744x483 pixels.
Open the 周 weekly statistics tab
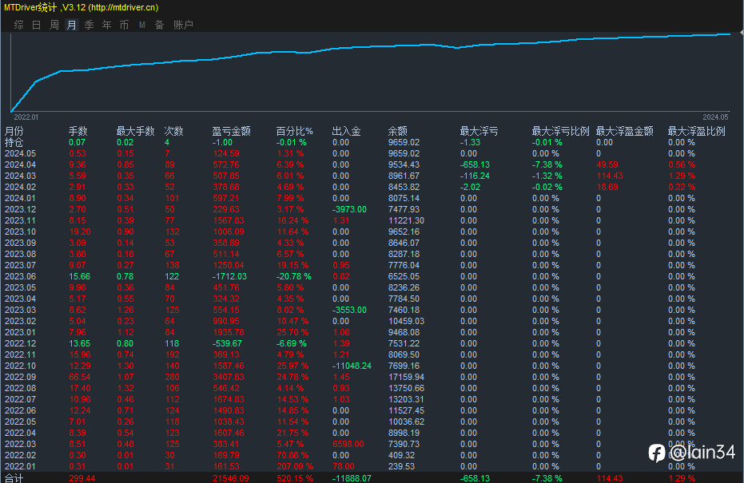[x=54, y=25]
